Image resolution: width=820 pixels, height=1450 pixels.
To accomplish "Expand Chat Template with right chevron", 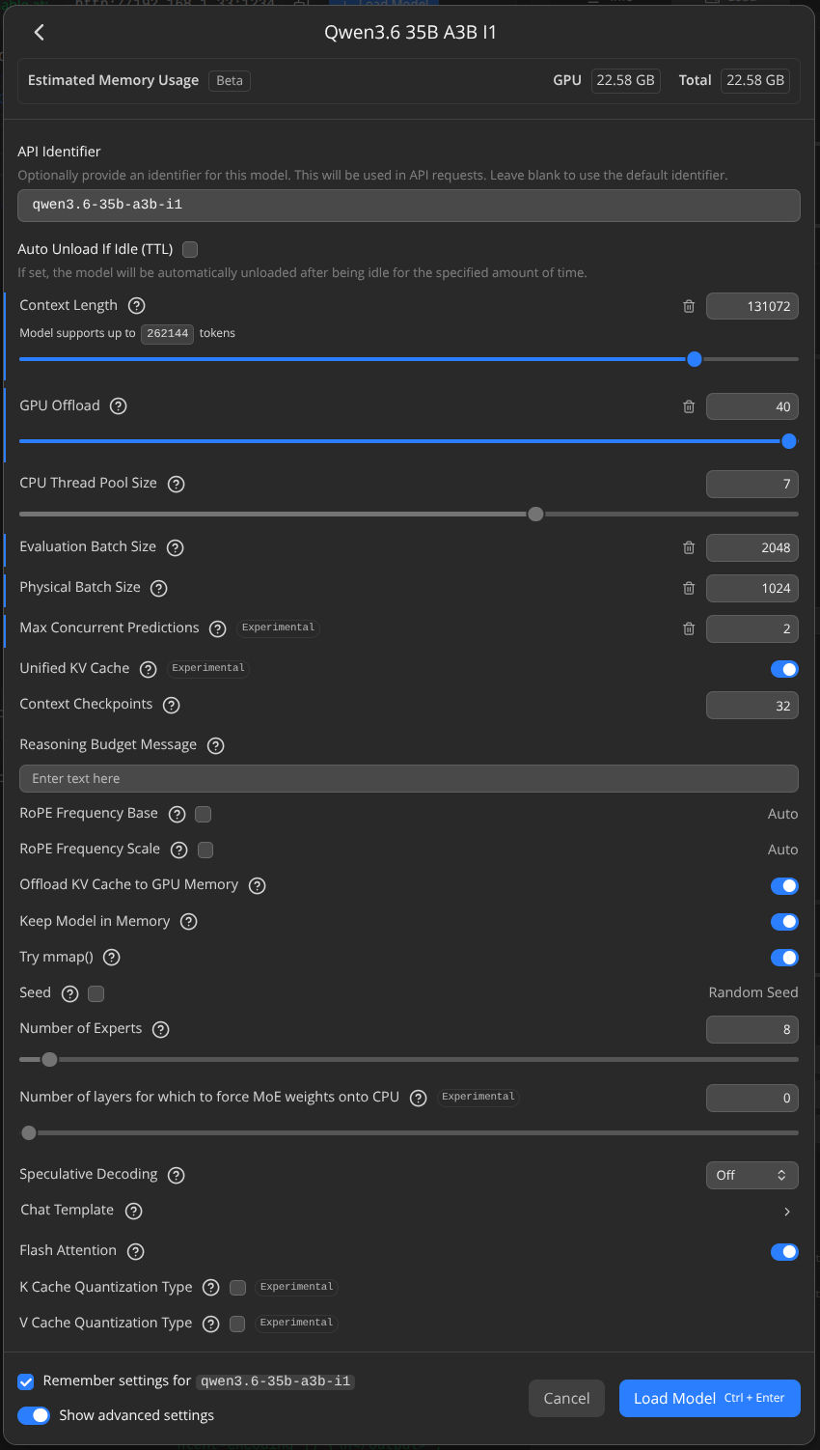I will 787,1212.
